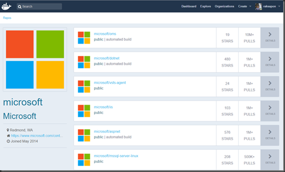Go to Dashboard in top navigation
Image resolution: width=285 pixels, height=172 pixels.
click(x=189, y=6)
